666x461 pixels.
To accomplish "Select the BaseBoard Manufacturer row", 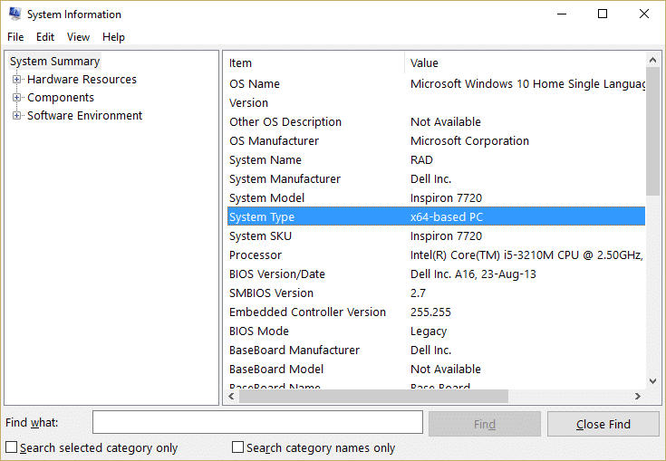I will (436, 351).
